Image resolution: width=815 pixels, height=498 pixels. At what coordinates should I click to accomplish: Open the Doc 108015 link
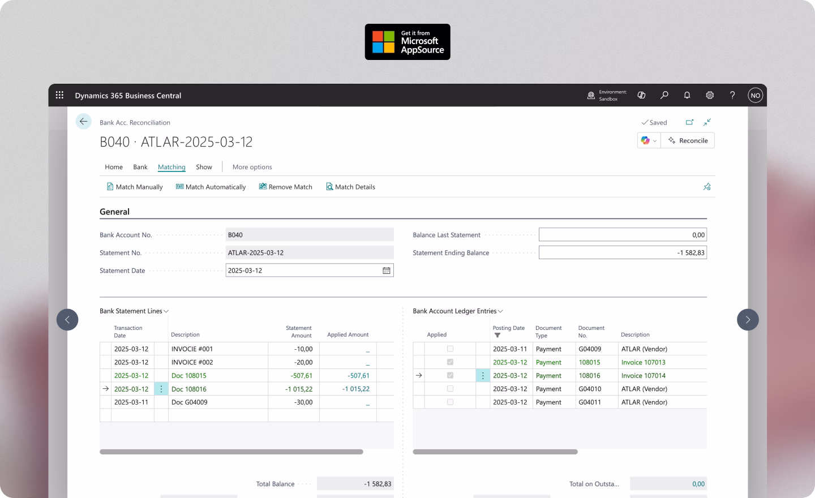[x=188, y=375]
